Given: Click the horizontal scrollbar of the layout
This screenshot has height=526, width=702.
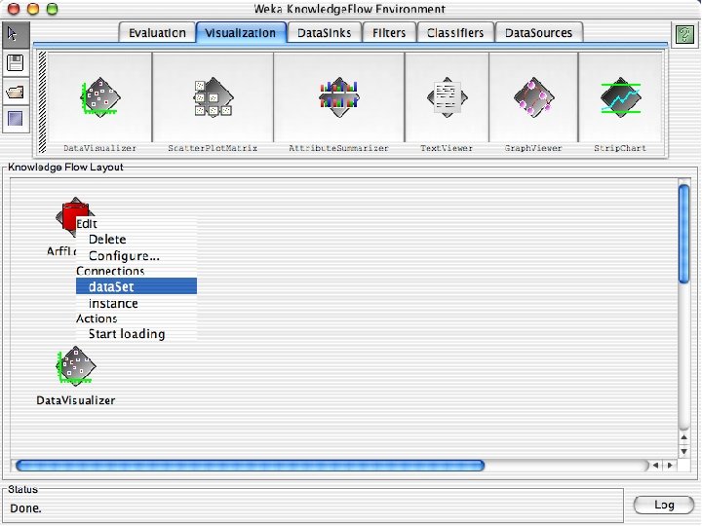Looking at the screenshot, I should [x=250, y=466].
